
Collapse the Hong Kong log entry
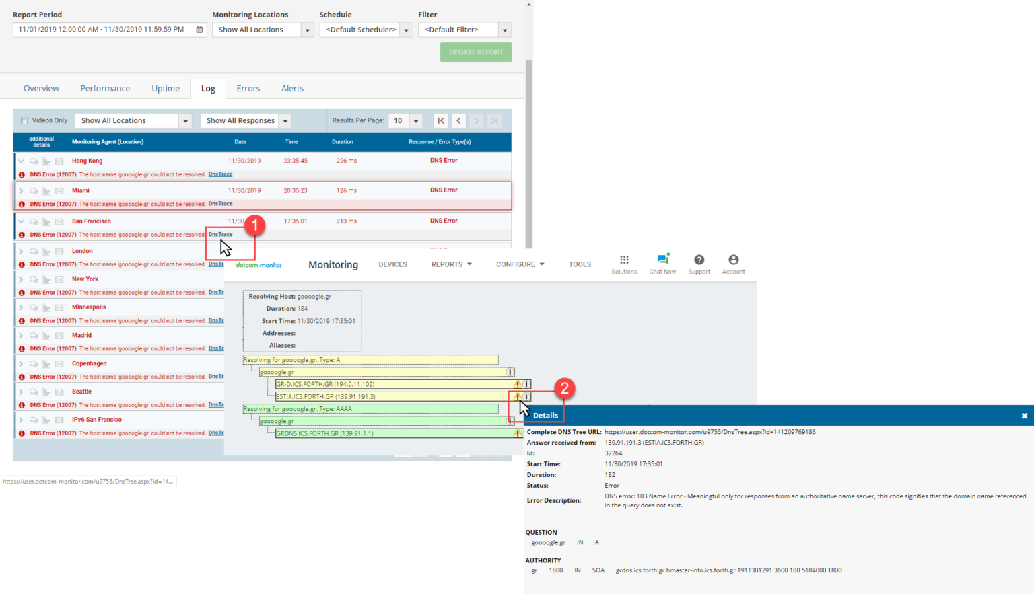(x=22, y=161)
